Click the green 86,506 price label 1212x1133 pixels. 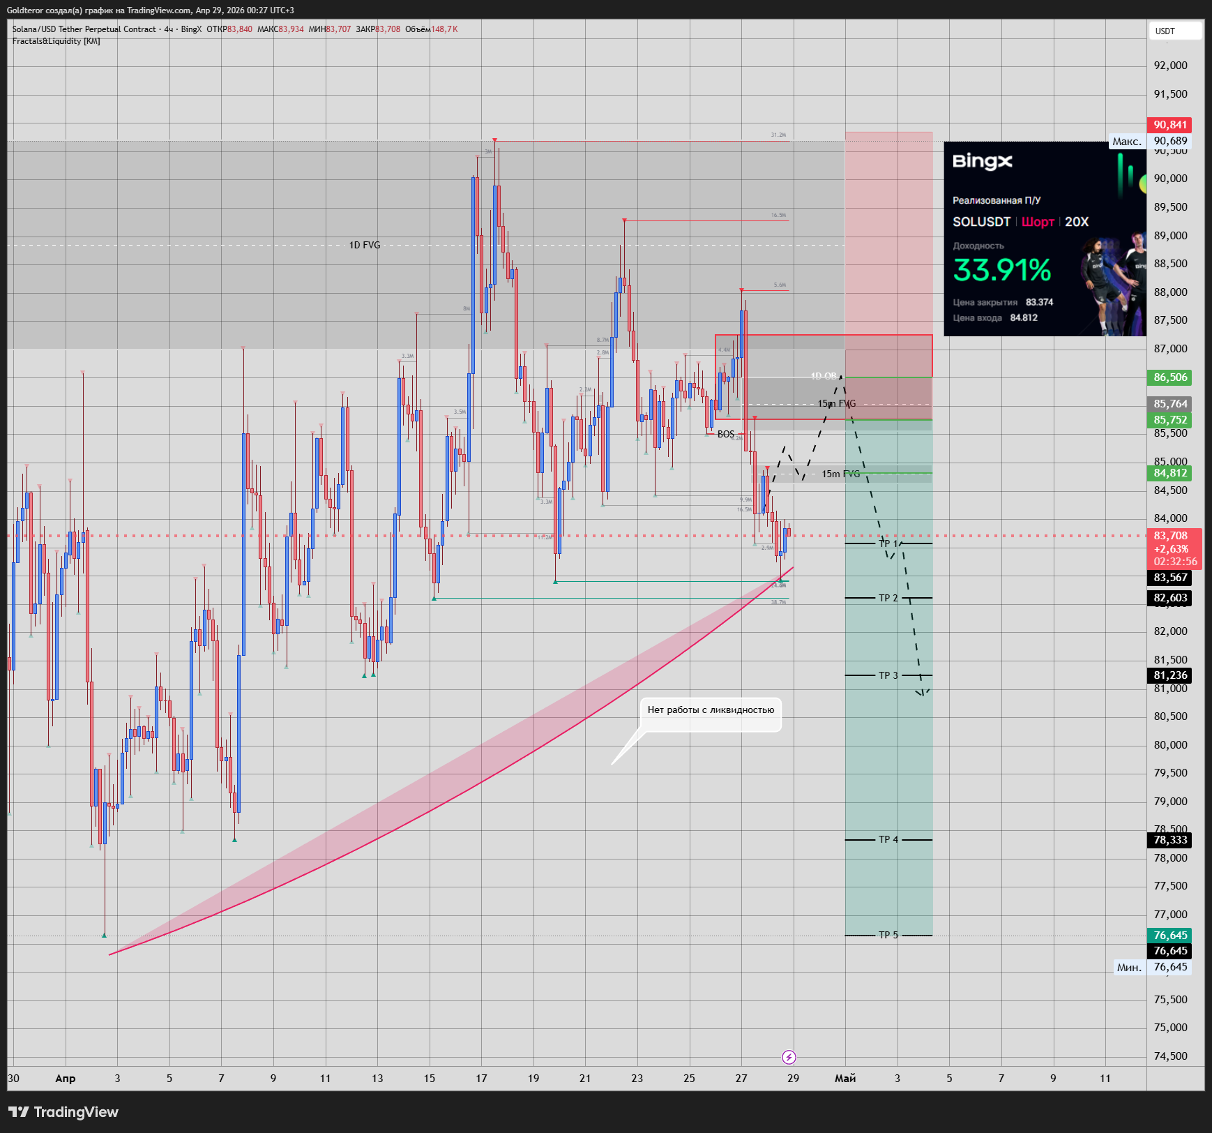click(1169, 377)
